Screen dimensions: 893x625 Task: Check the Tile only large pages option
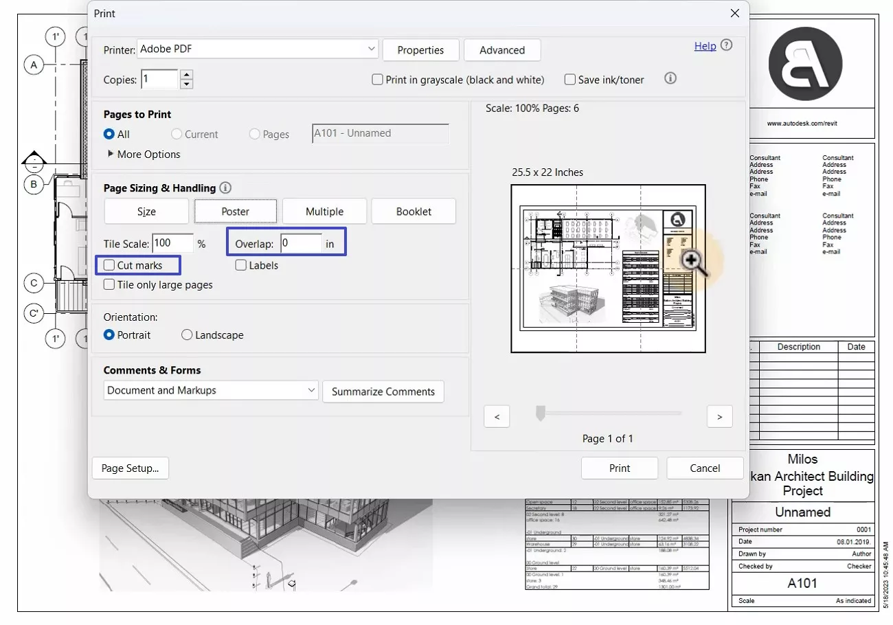click(109, 284)
